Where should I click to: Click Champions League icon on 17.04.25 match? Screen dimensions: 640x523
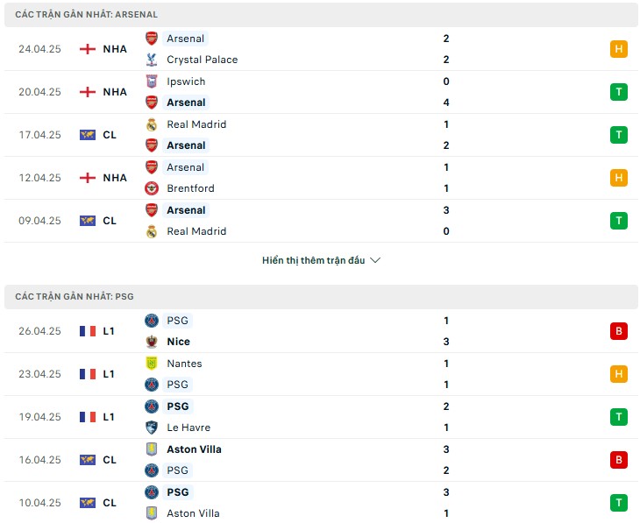click(88, 135)
